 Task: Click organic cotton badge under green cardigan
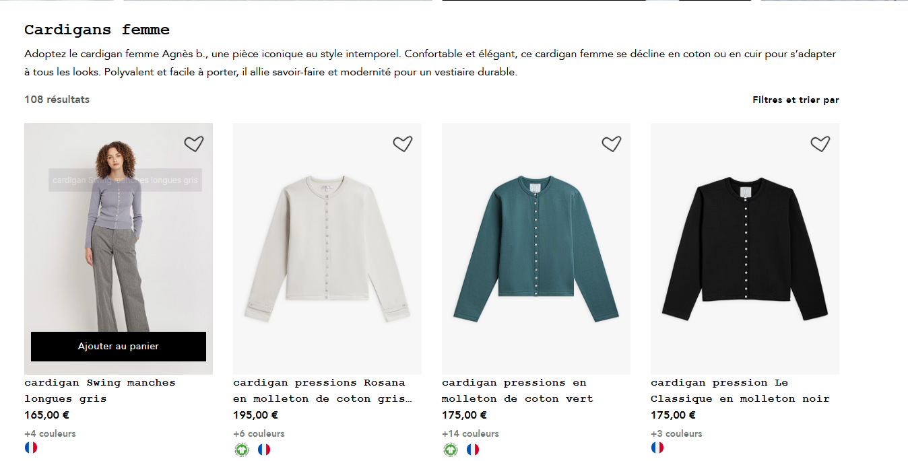pos(450,450)
